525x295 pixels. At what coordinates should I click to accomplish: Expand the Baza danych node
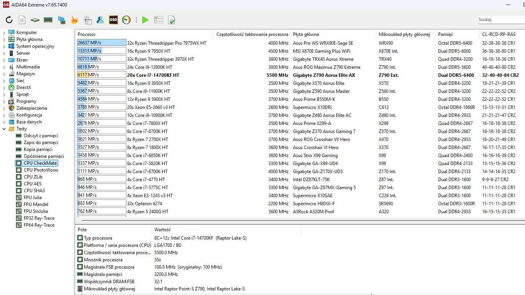point(4,122)
